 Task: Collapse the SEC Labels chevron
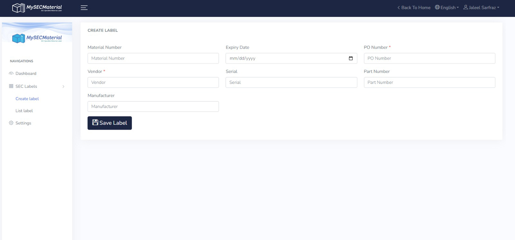pyautogui.click(x=63, y=86)
